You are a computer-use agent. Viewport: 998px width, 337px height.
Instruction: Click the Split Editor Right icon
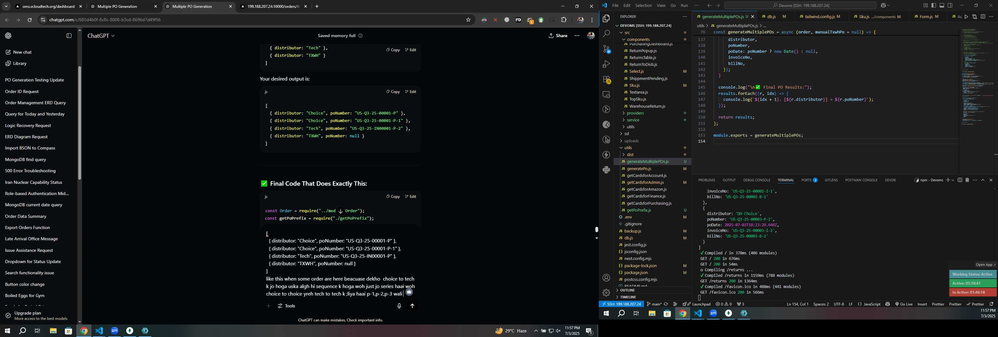983,17
